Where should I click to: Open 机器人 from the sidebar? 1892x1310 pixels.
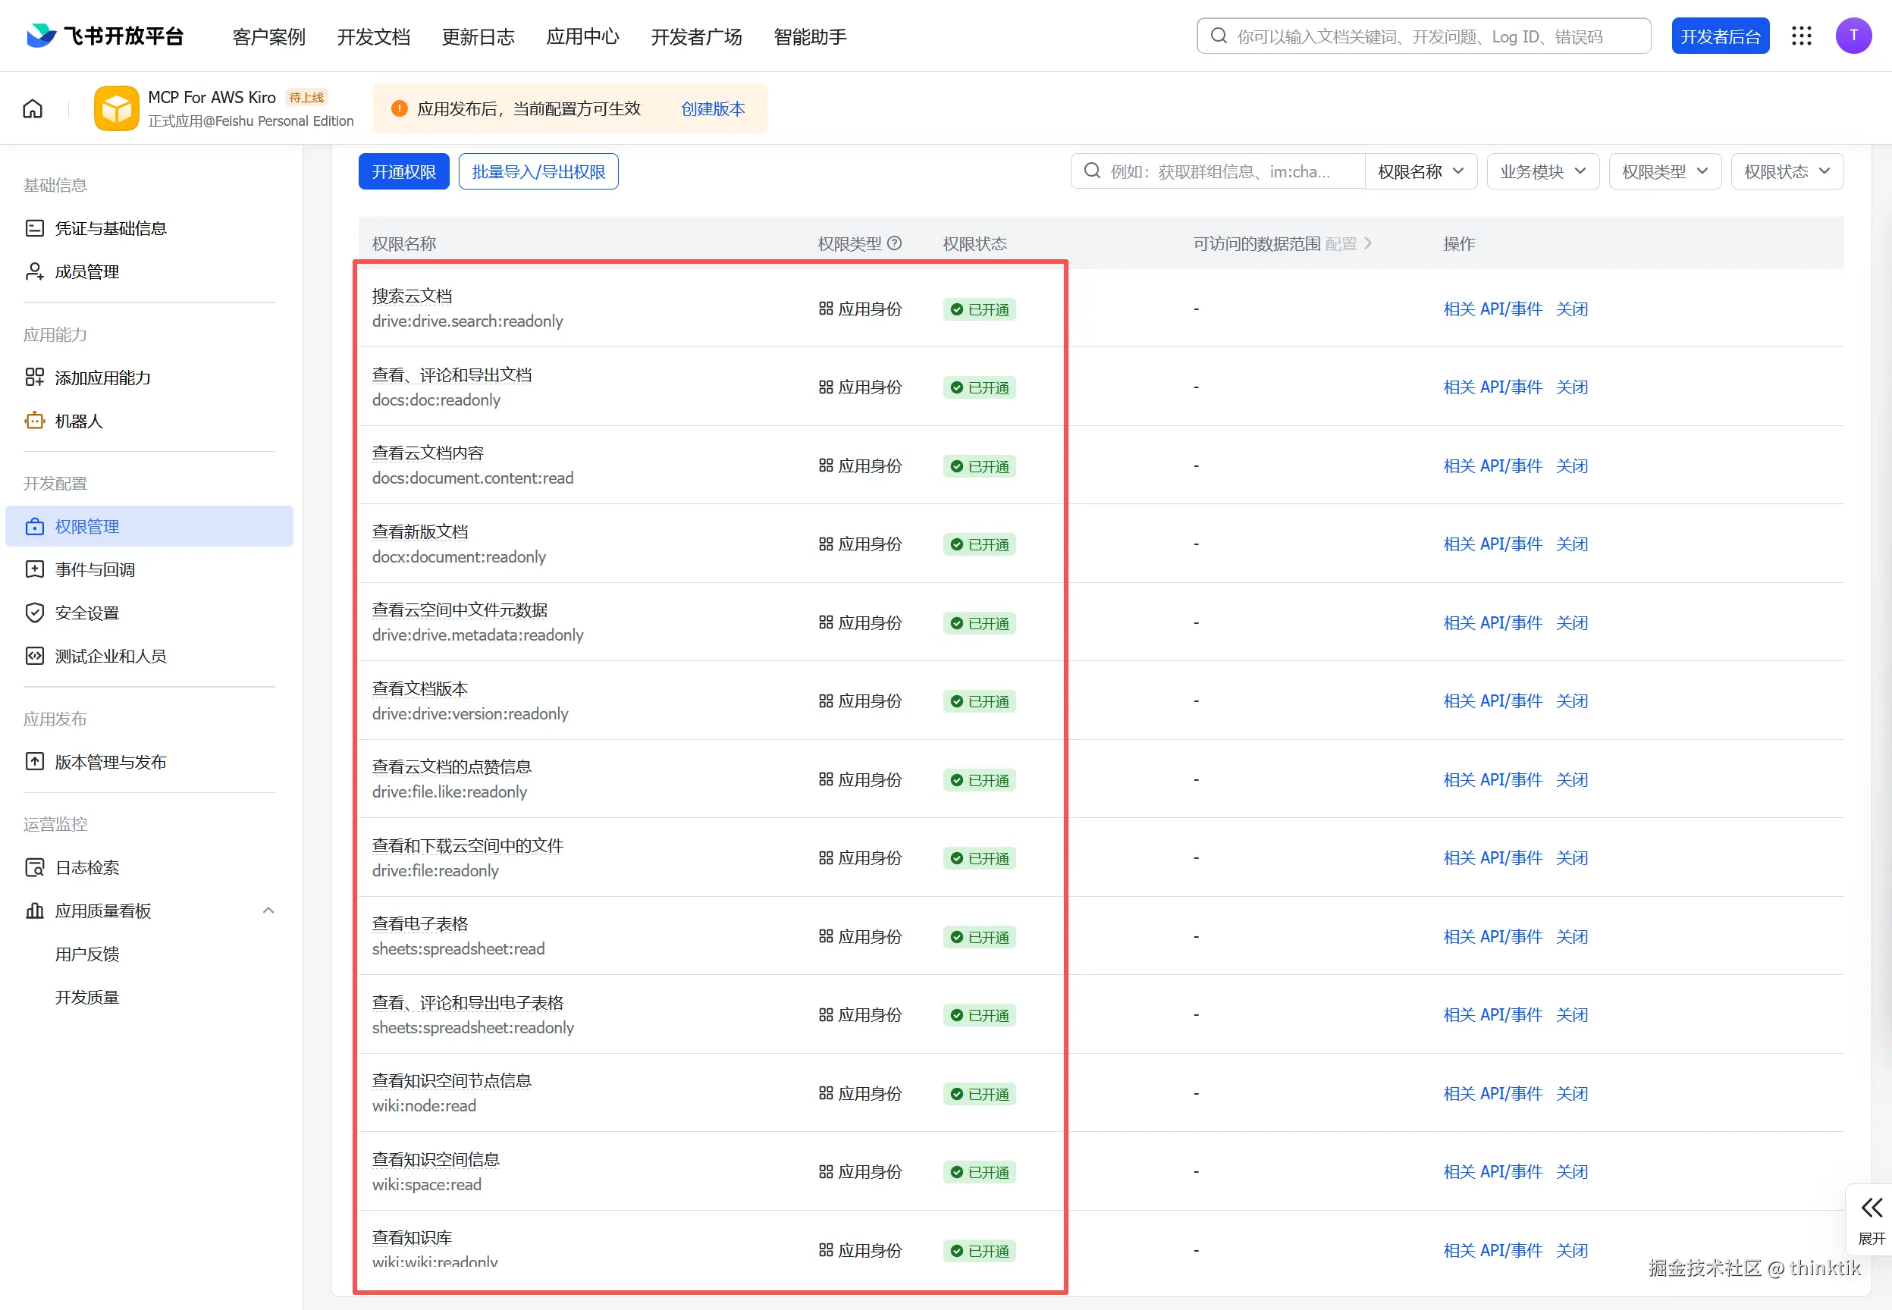(x=79, y=421)
